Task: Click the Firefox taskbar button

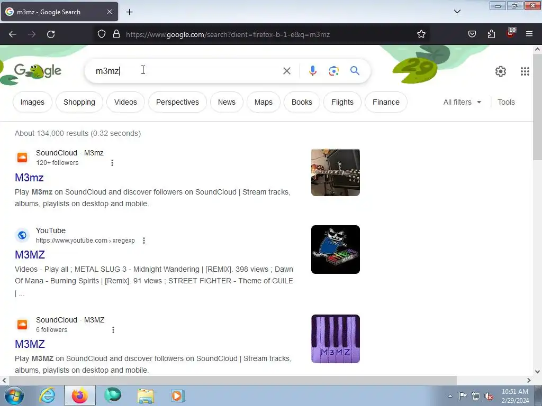Action: tap(79, 395)
